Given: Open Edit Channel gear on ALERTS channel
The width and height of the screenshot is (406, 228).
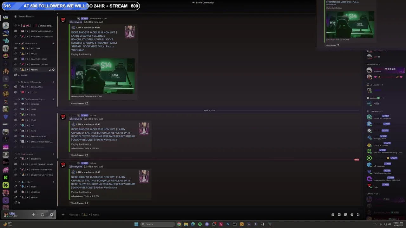Looking at the screenshot, I should 53,70.
